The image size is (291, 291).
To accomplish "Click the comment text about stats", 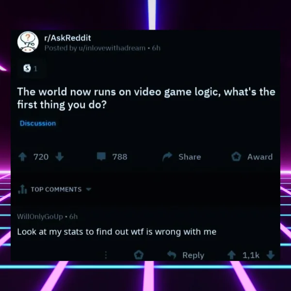I will point(117,232).
